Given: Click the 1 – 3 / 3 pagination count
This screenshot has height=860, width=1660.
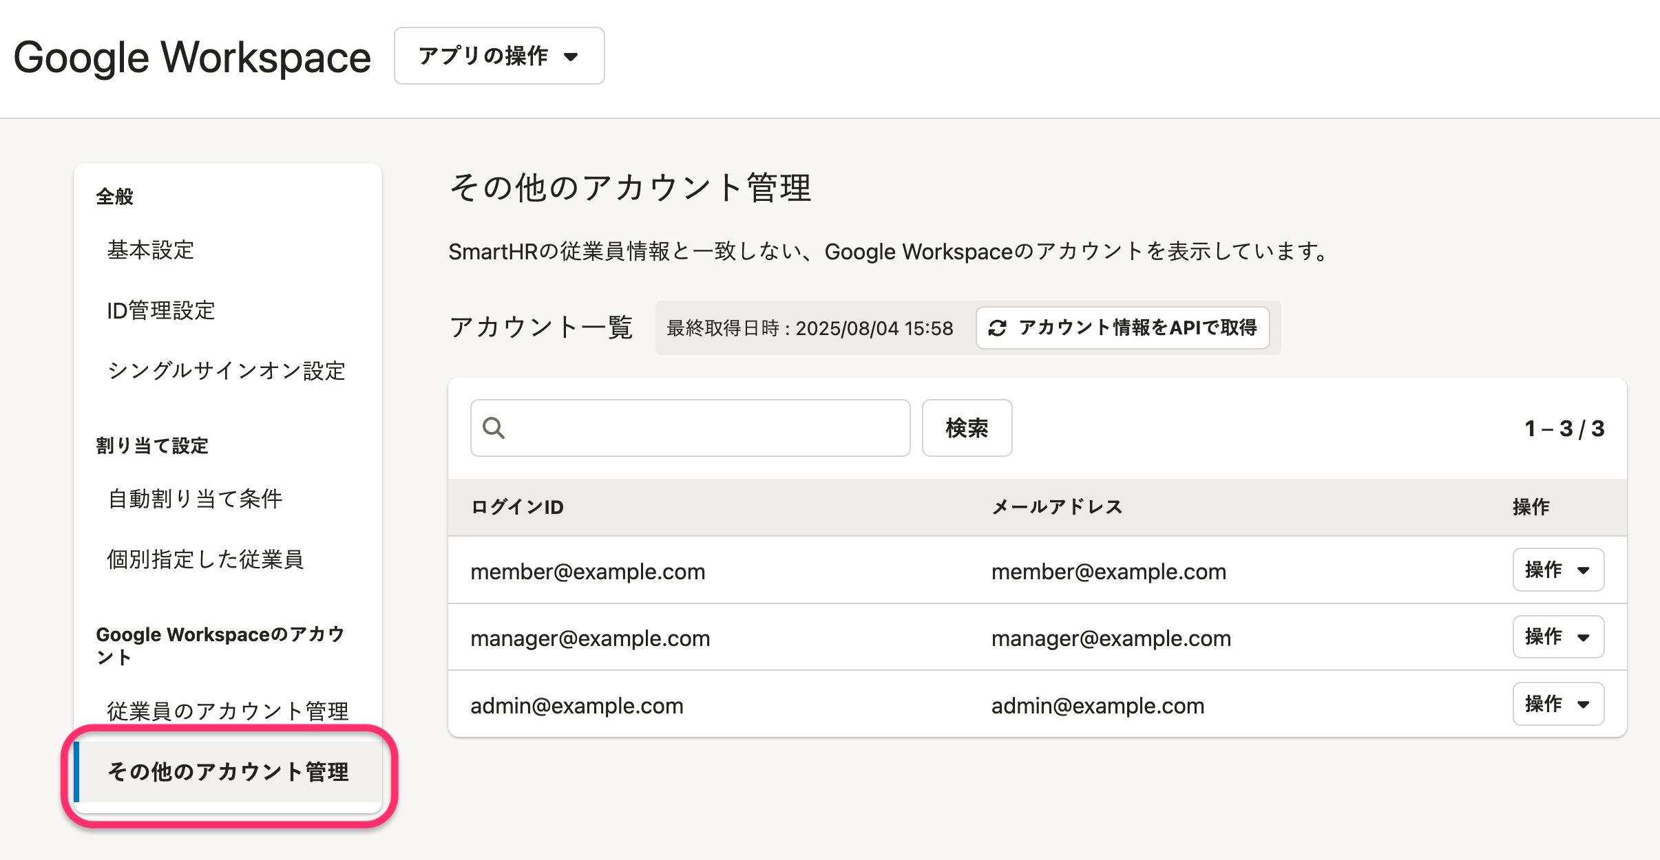Looking at the screenshot, I should (x=1564, y=429).
